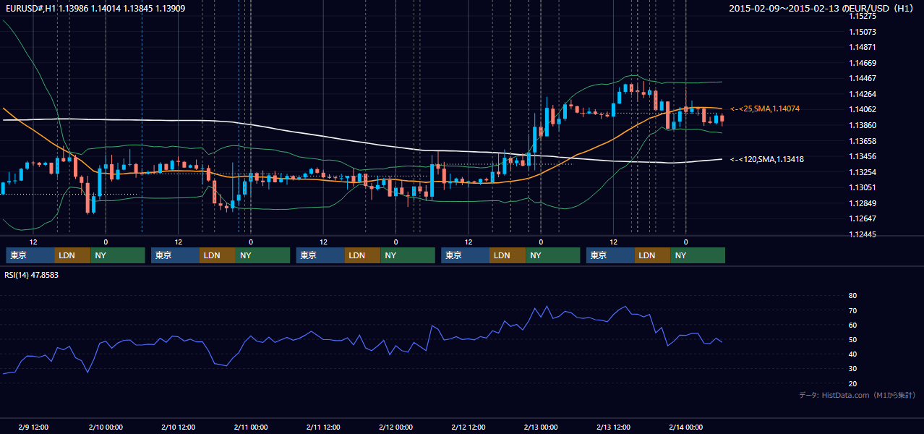Select the 2/14 00:00 date label
The height and width of the screenshot is (434, 924).
tap(685, 427)
